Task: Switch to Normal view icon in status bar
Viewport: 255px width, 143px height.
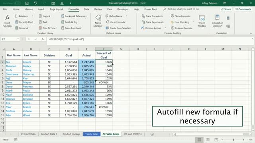Action: pyautogui.click(x=199, y=139)
